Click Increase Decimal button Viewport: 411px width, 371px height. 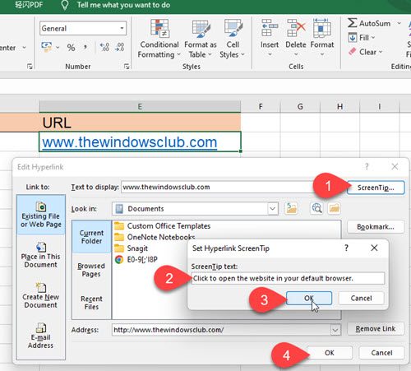click(104, 47)
